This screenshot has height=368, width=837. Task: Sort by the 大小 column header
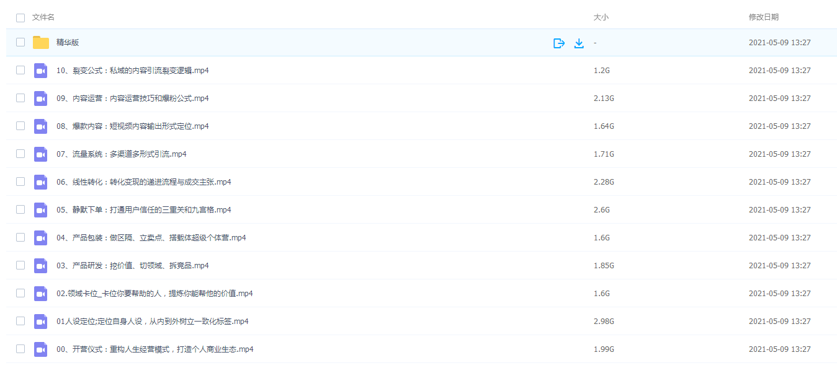(x=601, y=17)
